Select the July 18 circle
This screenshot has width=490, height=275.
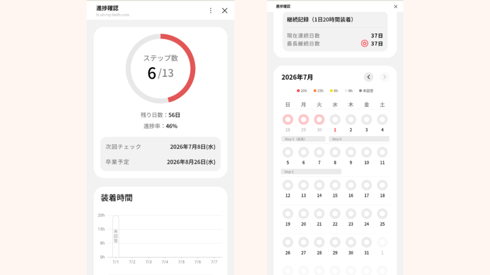click(x=382, y=185)
